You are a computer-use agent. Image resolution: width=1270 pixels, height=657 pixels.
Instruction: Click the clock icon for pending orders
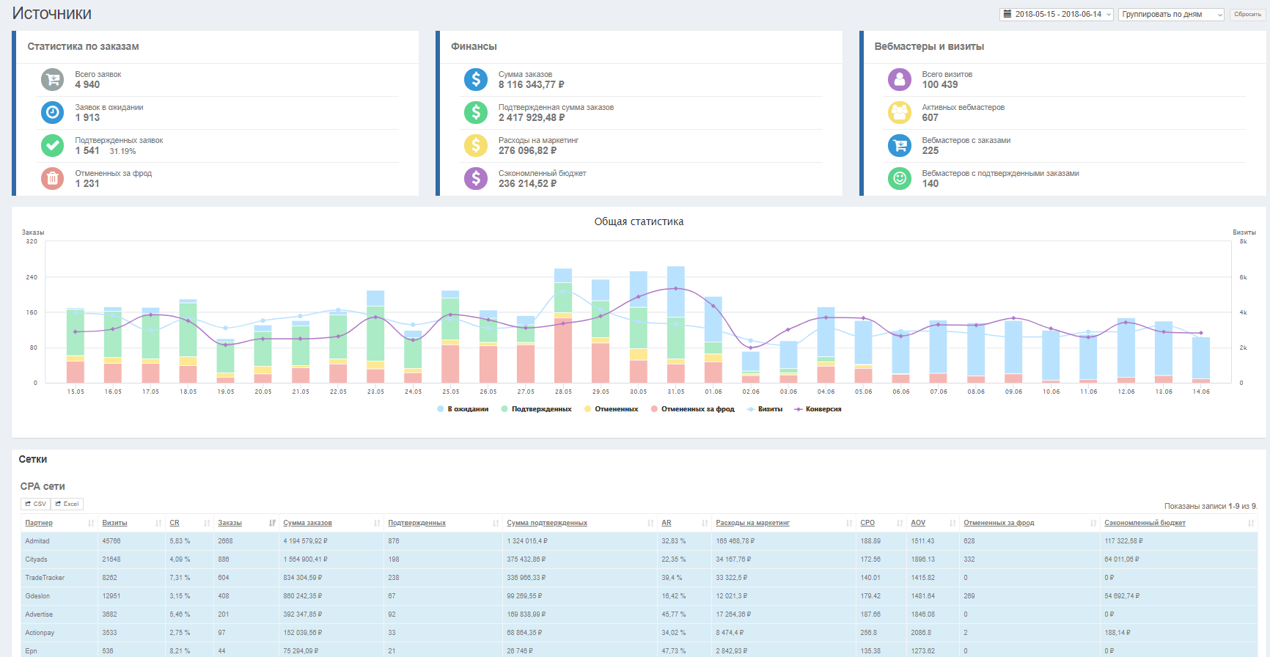point(52,112)
